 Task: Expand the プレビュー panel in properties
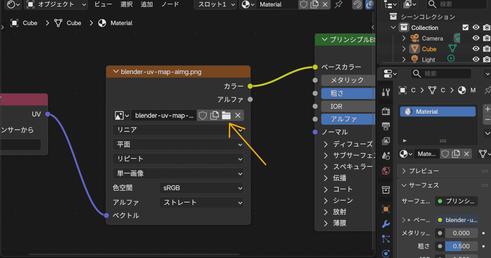click(x=404, y=171)
